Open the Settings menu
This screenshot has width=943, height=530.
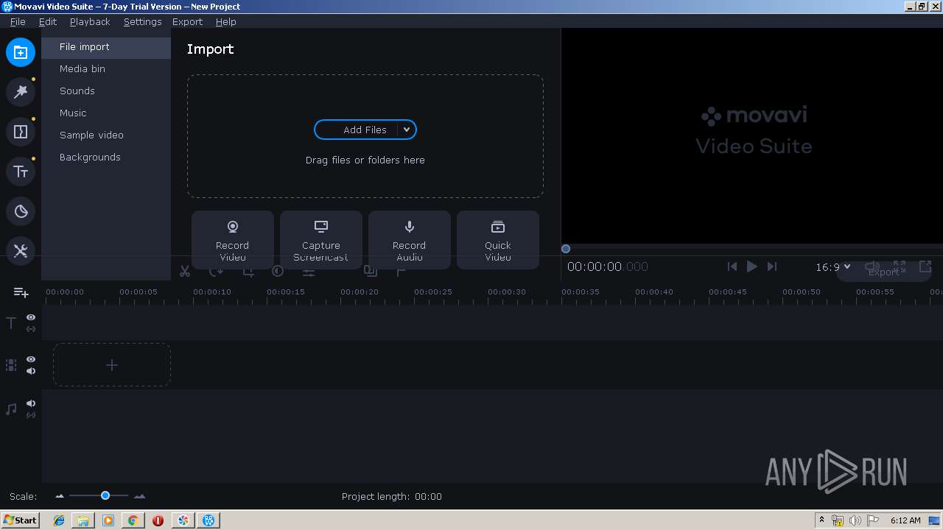pyautogui.click(x=142, y=21)
